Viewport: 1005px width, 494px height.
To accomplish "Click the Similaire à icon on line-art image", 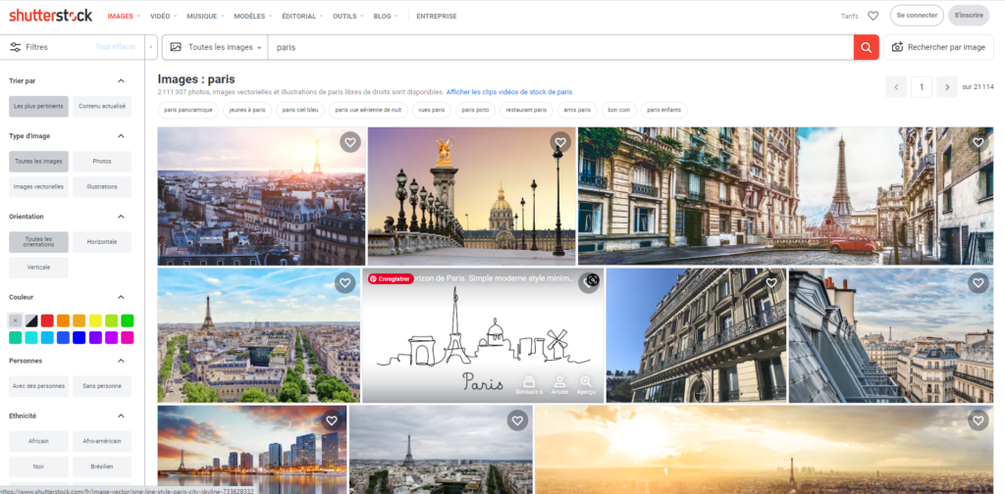I will 529,385.
